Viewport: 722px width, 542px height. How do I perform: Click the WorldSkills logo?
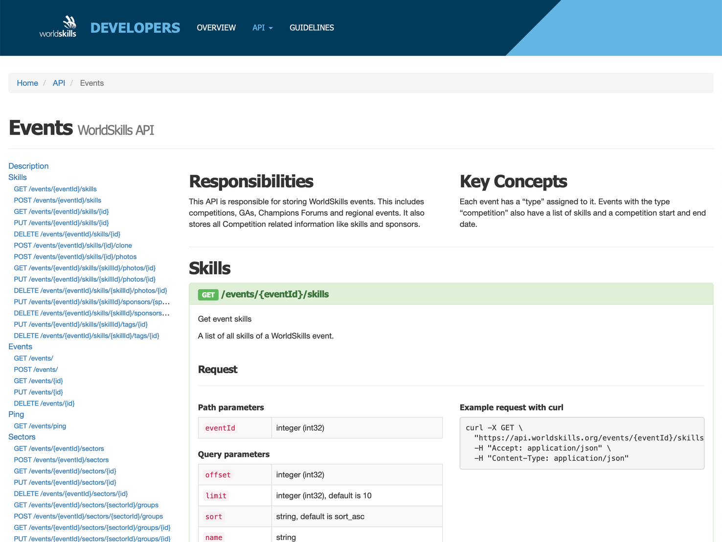(58, 27)
